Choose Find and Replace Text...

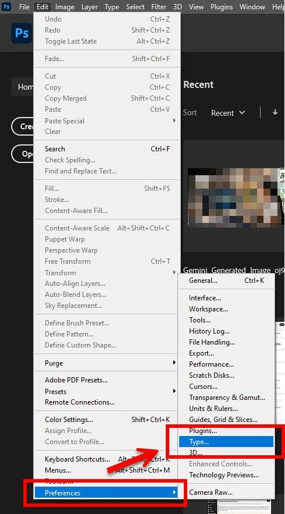[108, 171]
